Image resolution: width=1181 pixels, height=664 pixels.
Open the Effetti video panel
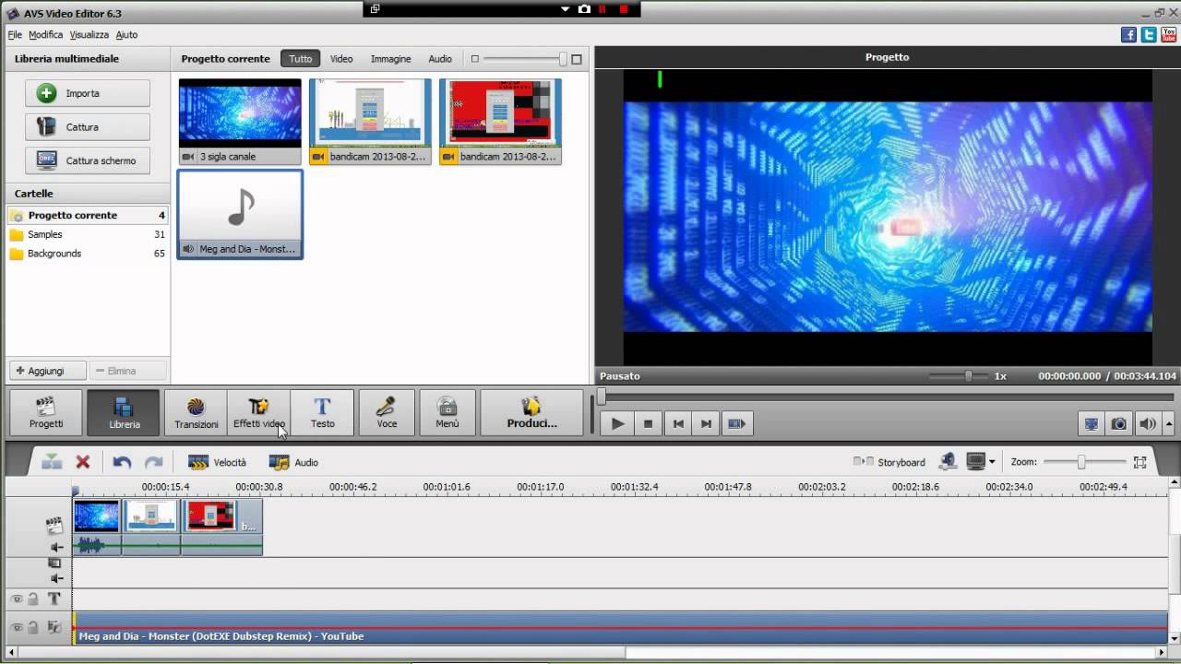[259, 412]
